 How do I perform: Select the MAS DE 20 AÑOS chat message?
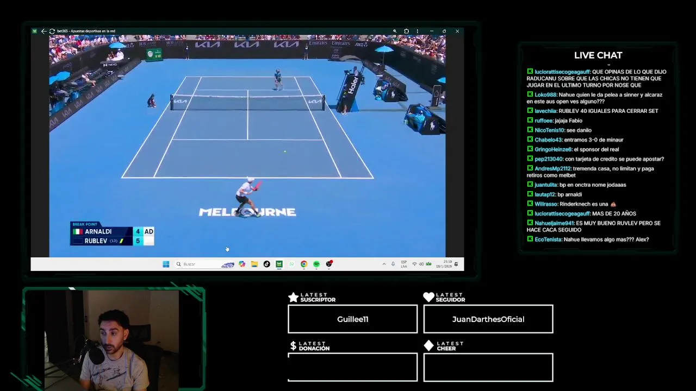pyautogui.click(x=581, y=213)
